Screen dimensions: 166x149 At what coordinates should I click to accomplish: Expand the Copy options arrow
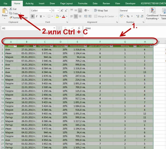point(21,13)
